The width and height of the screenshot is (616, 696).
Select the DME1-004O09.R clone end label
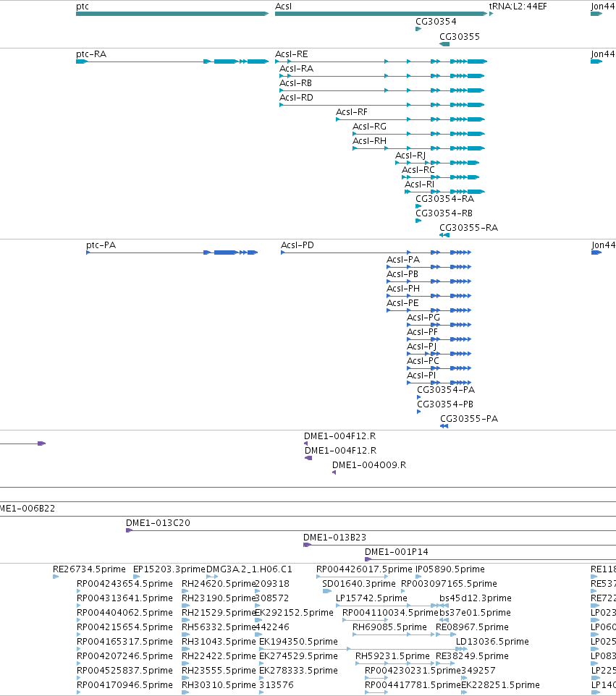(x=369, y=465)
